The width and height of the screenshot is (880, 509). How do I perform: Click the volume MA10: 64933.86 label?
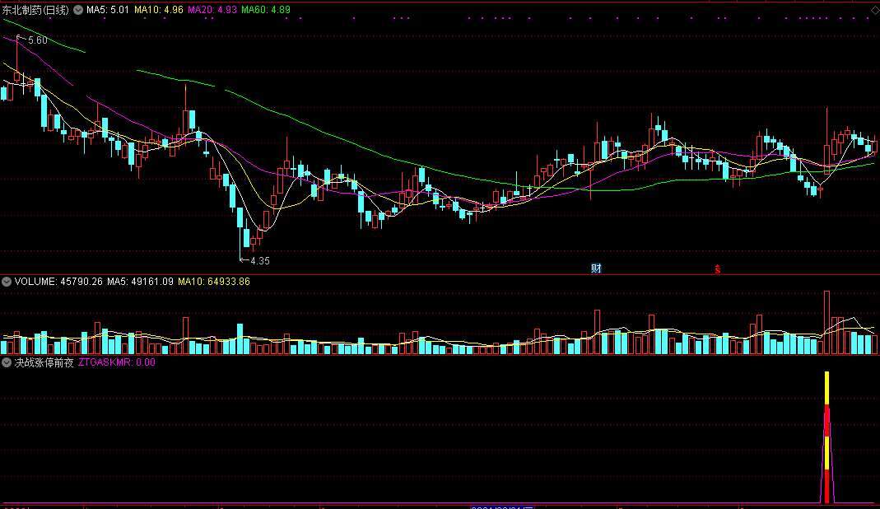click(x=214, y=282)
